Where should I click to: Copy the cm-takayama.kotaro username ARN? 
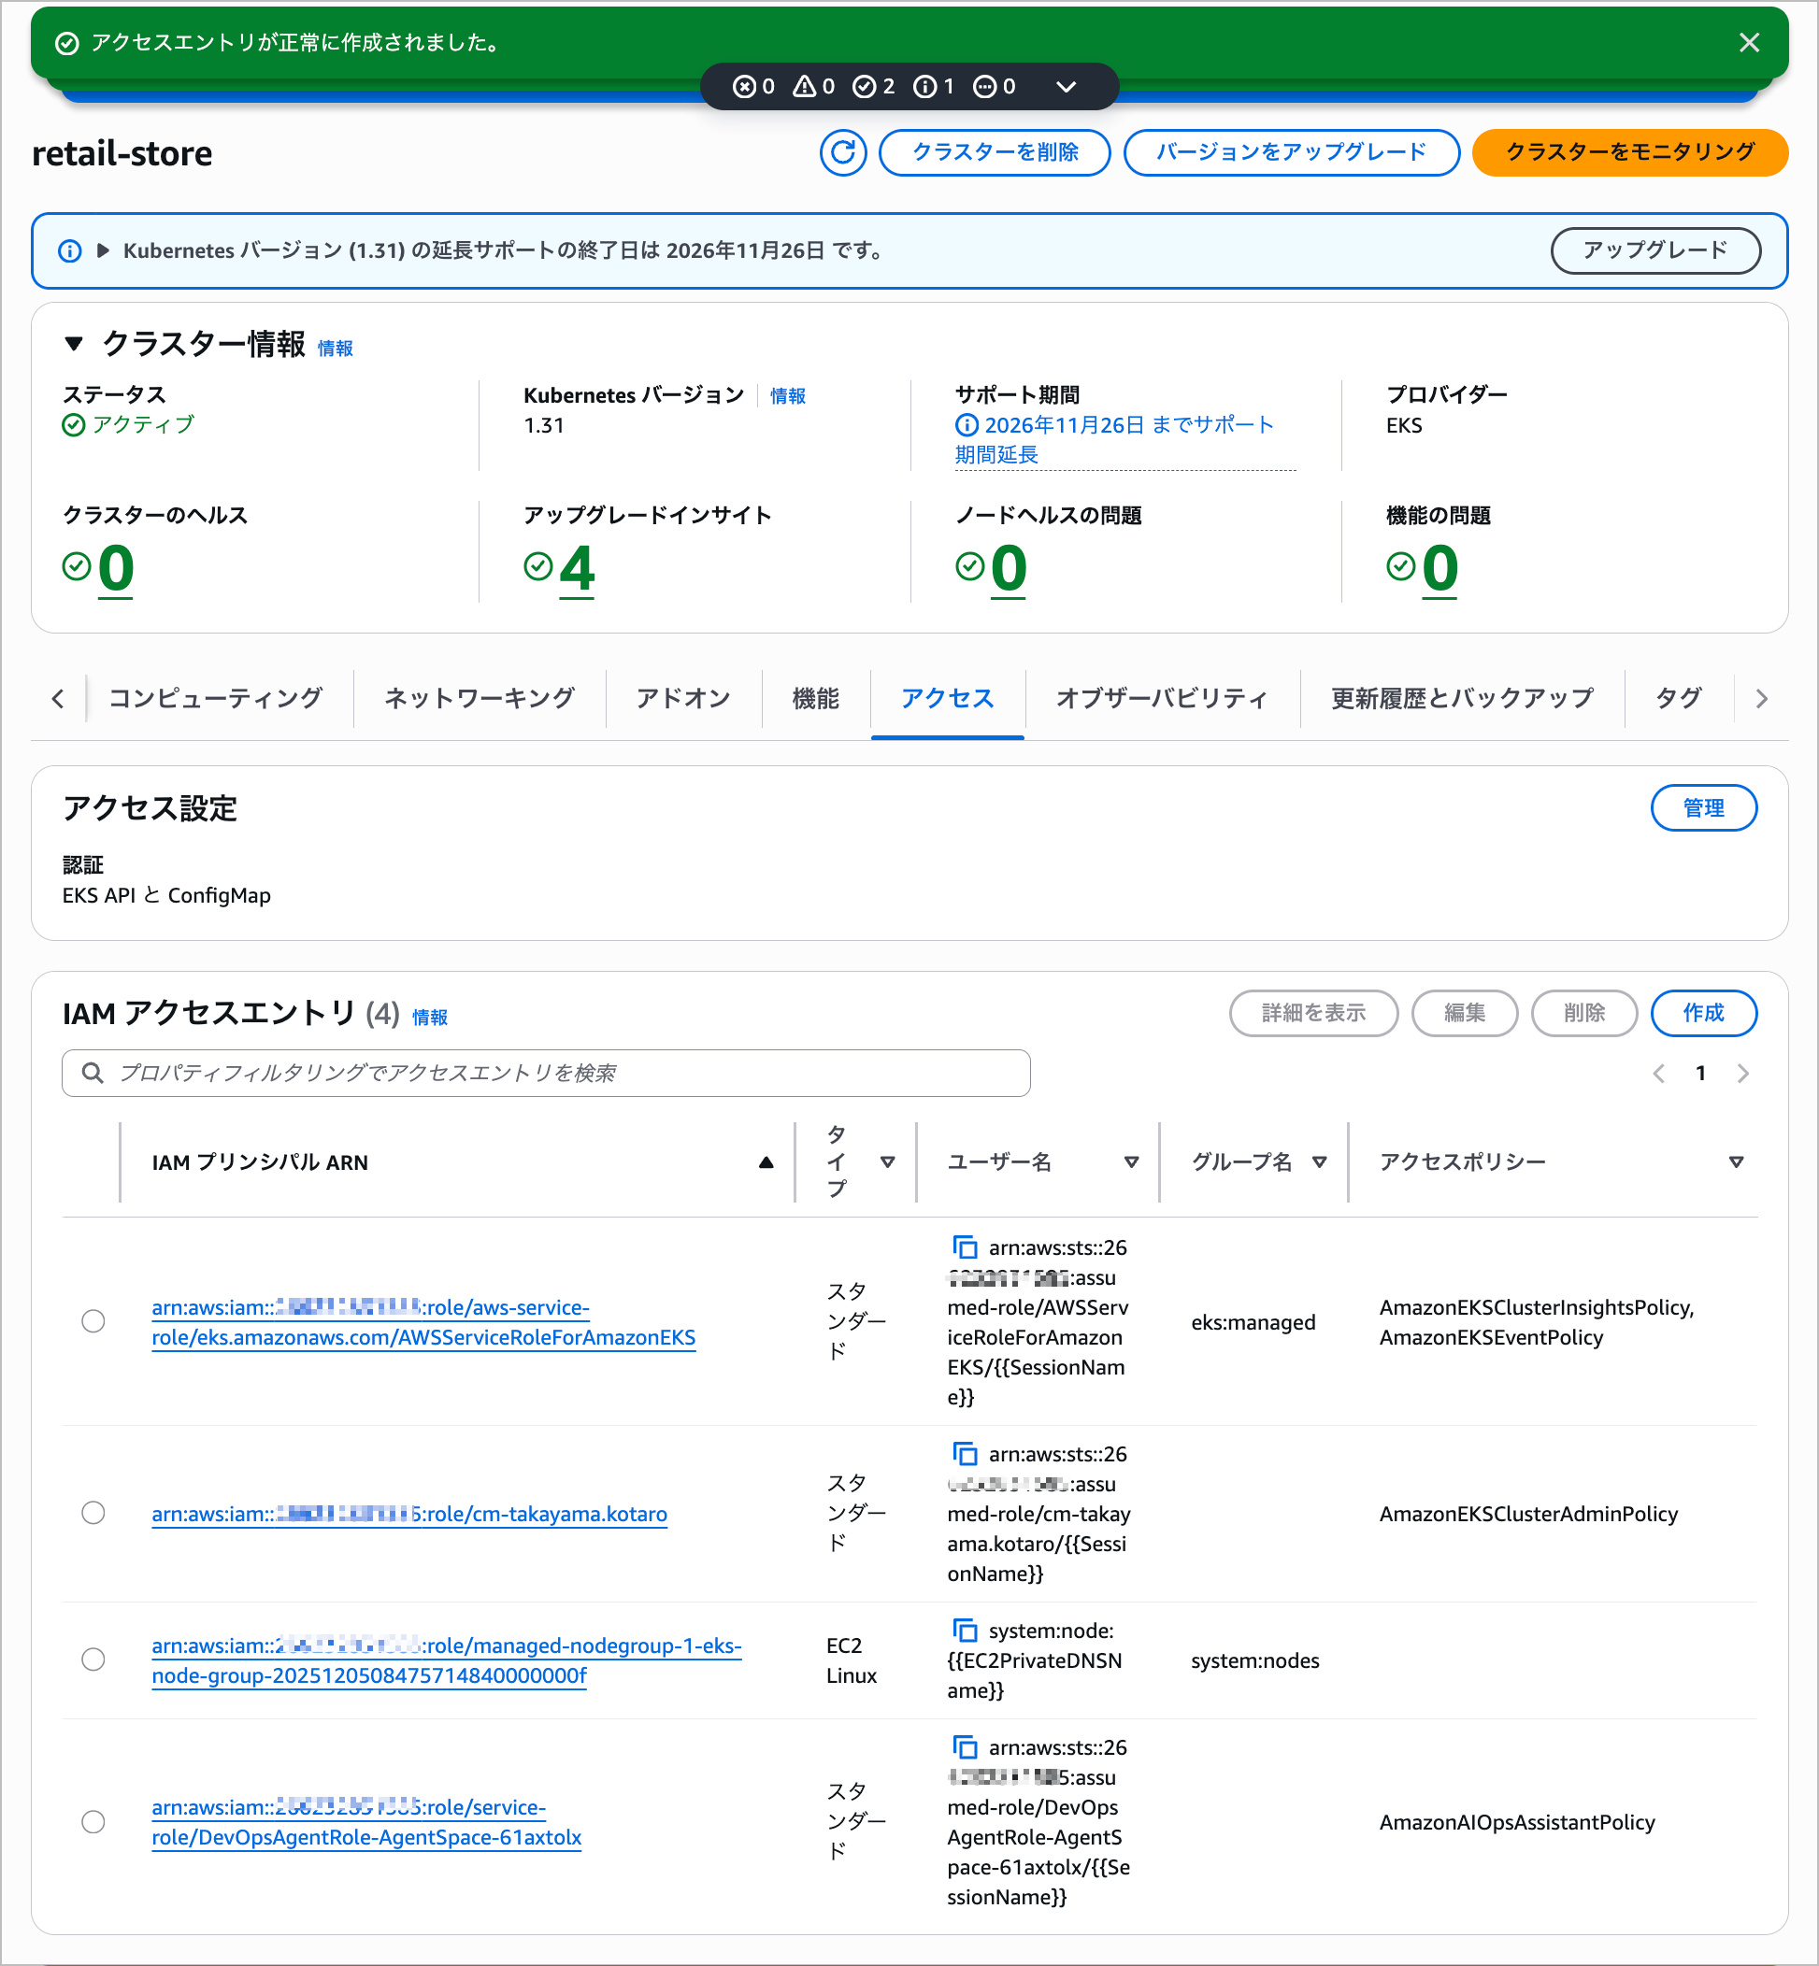(965, 1454)
